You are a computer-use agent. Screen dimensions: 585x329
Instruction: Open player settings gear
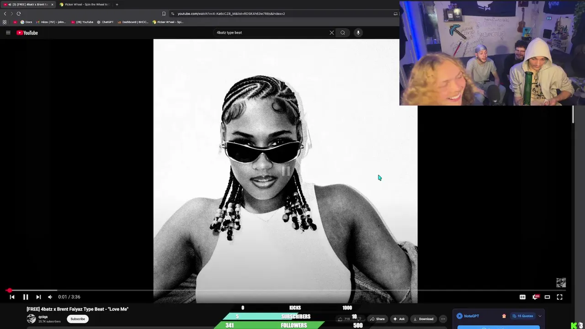(x=535, y=297)
